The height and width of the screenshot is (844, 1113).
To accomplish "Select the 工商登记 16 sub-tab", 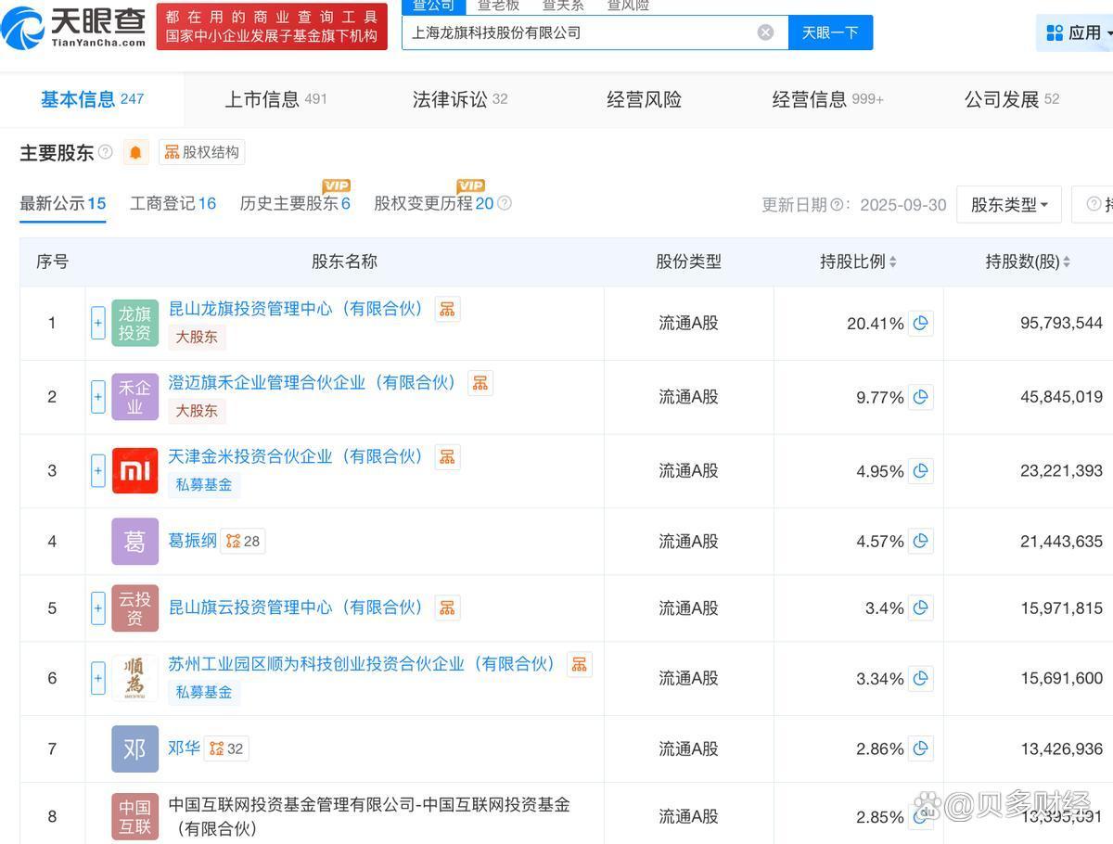I will [x=173, y=203].
